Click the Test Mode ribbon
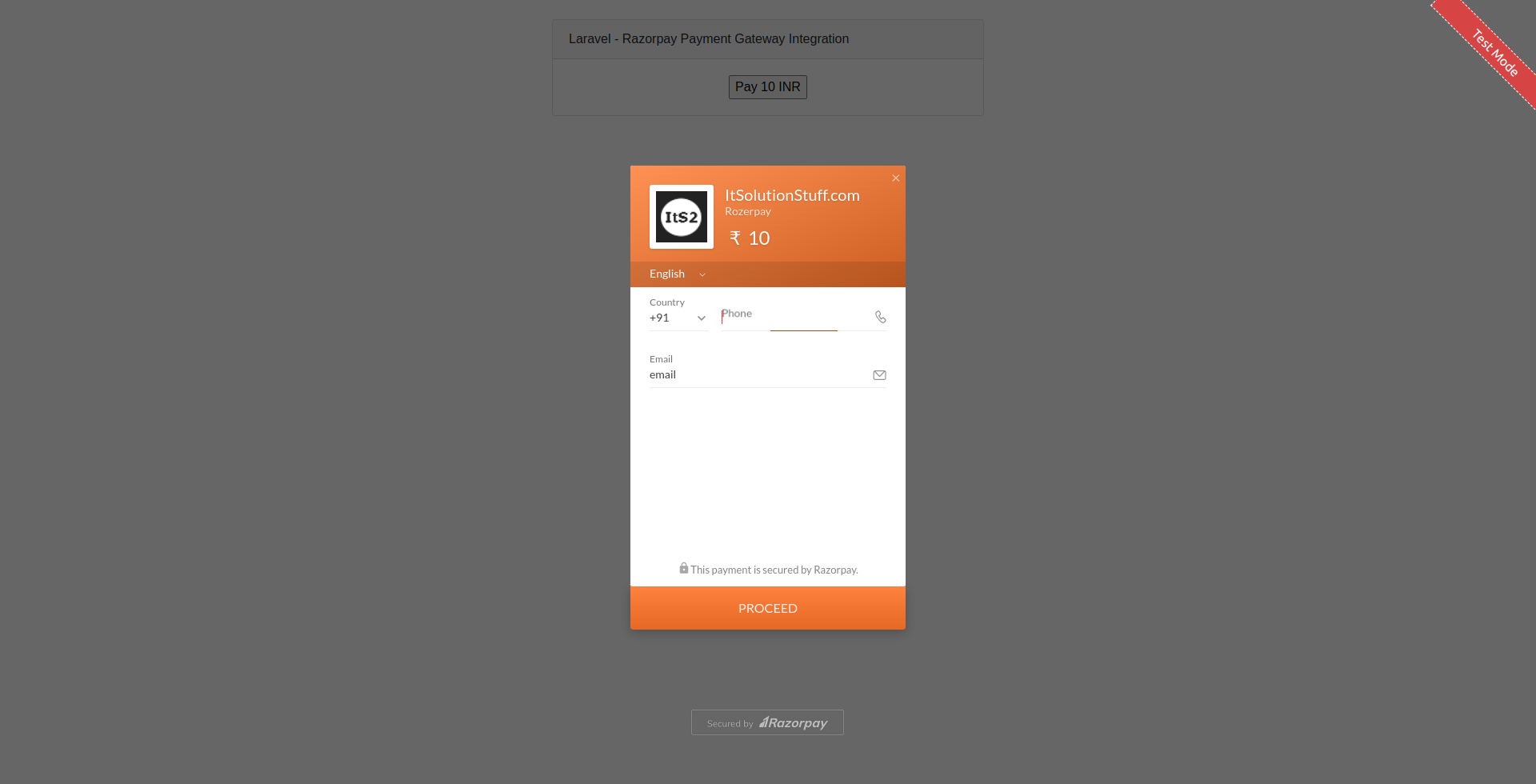 (1494, 53)
